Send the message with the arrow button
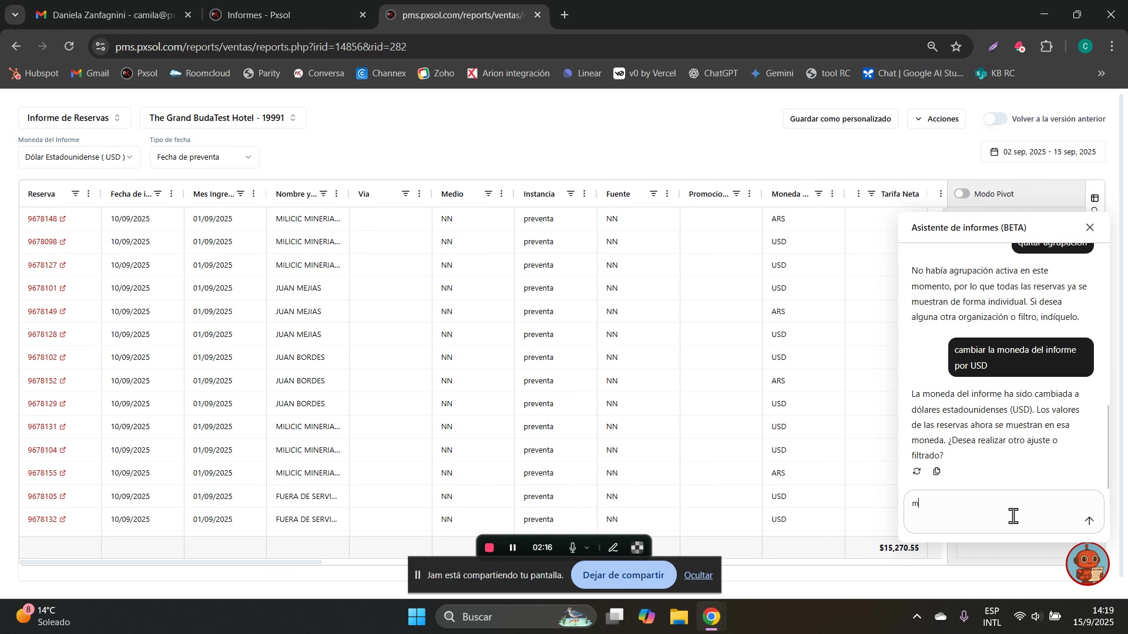The image size is (1128, 634). click(x=1089, y=521)
